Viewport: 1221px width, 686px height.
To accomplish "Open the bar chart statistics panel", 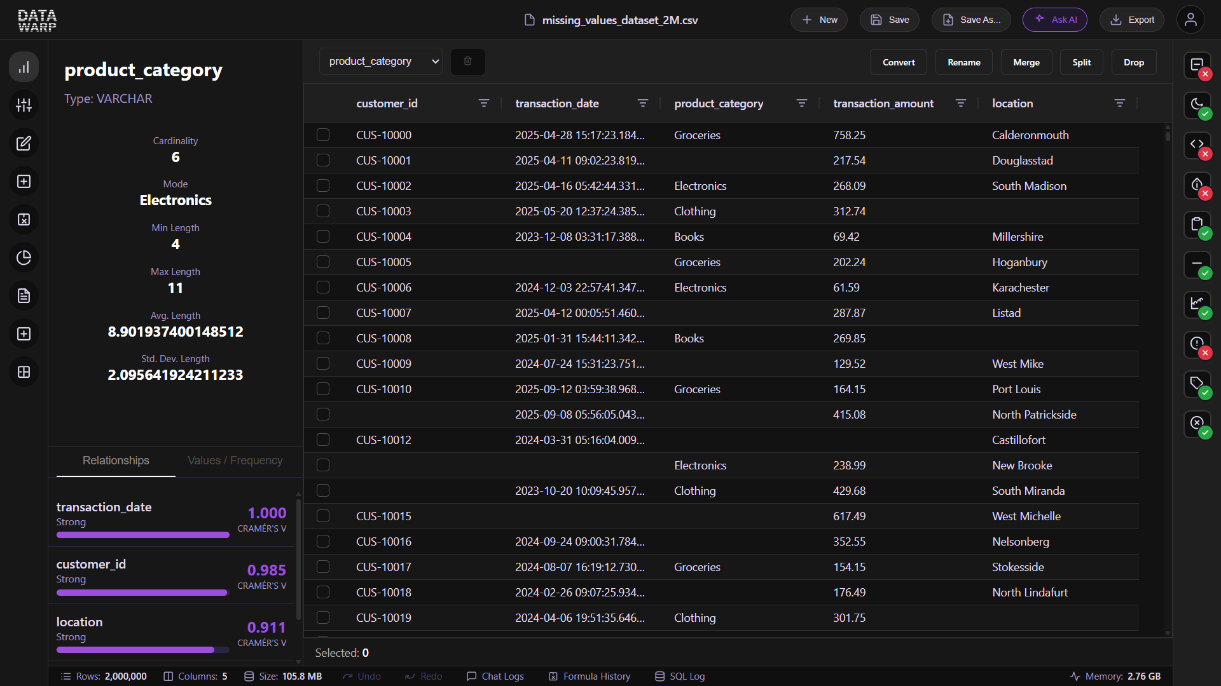I will click(24, 66).
